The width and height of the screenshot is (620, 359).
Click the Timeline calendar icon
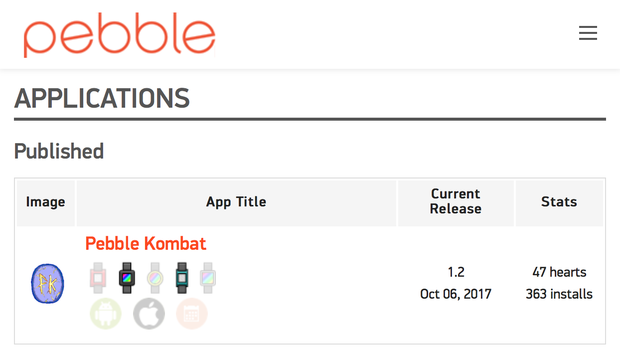pyautogui.click(x=192, y=313)
